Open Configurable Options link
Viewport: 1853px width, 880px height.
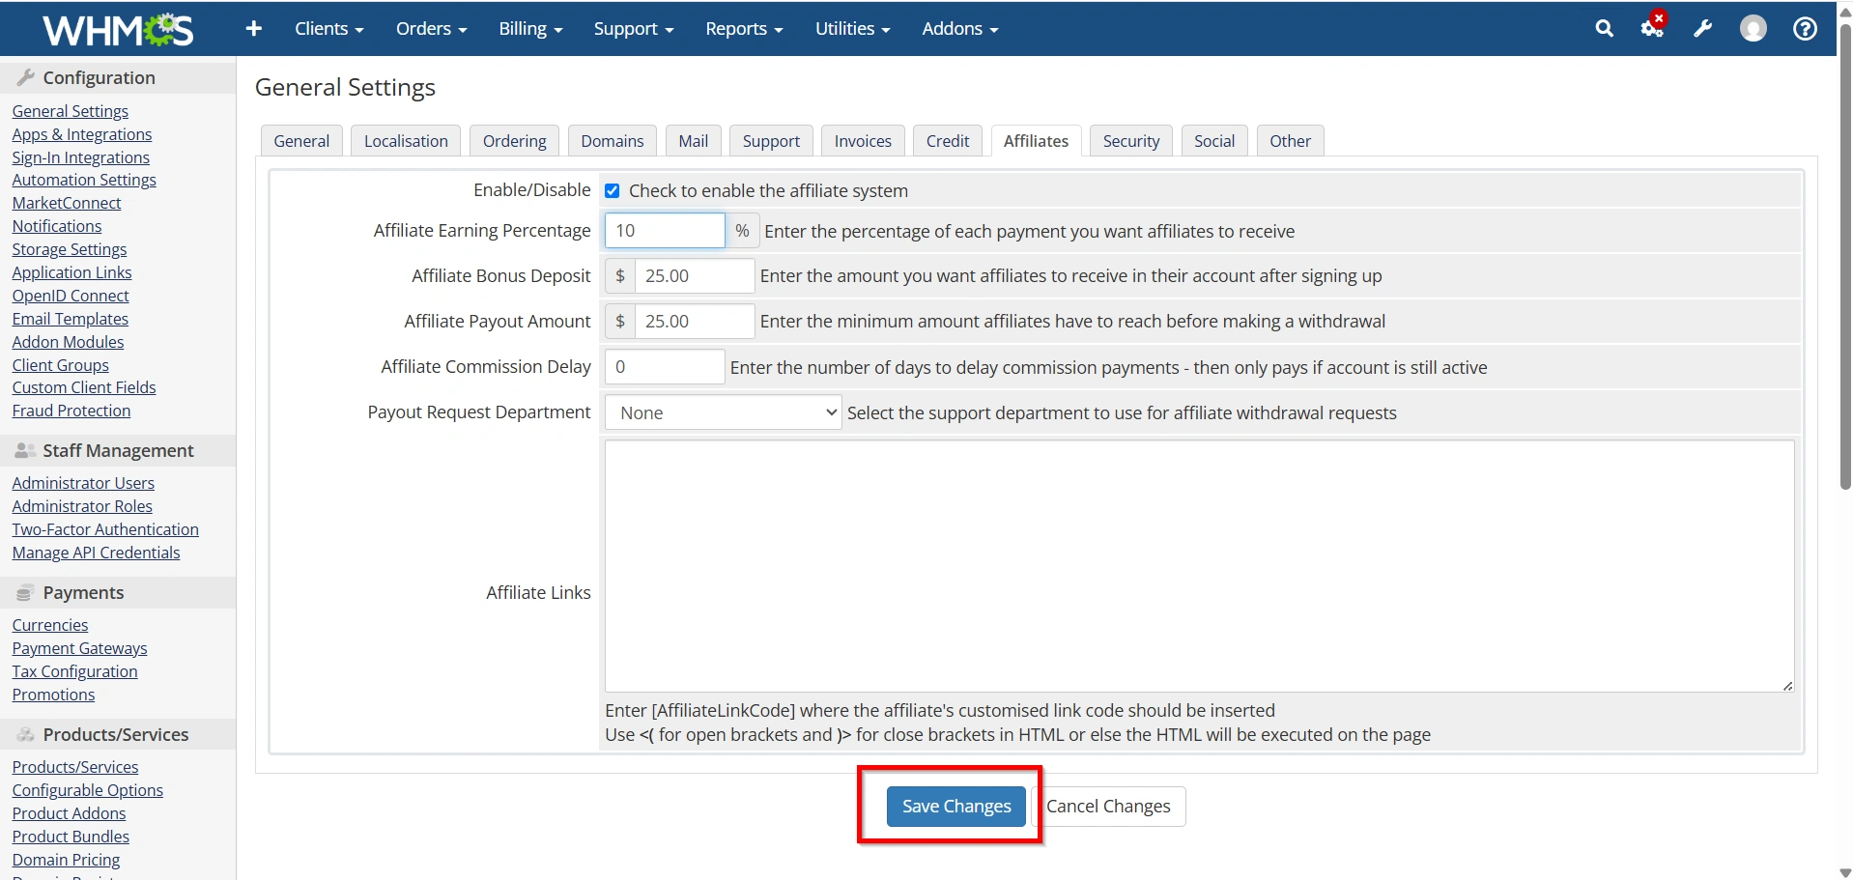point(88,790)
